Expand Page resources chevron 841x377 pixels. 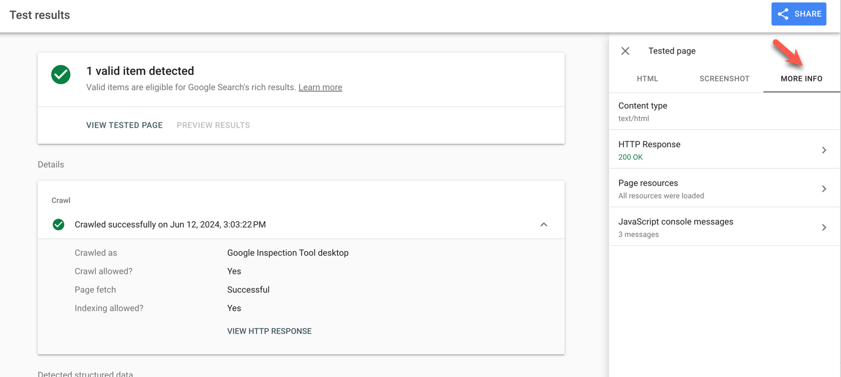point(824,189)
